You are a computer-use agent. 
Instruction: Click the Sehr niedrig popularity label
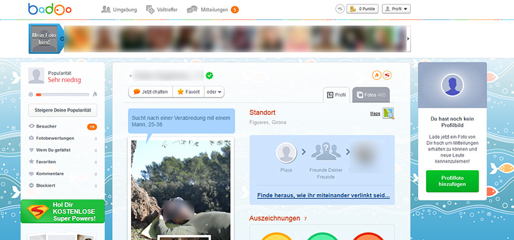[x=65, y=80]
